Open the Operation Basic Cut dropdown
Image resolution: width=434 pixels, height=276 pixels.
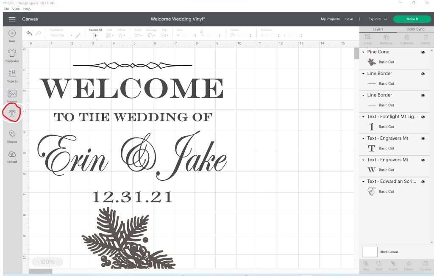[x=61, y=36]
